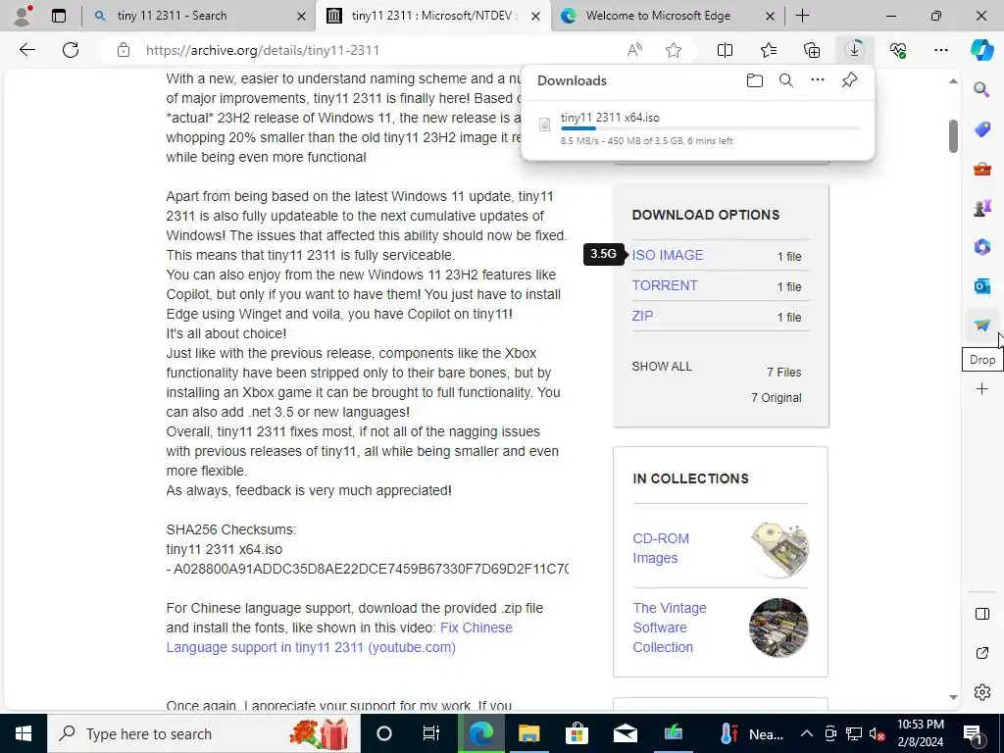Open Browser essentials heart icon
The height and width of the screenshot is (753, 1004).
pyautogui.click(x=898, y=50)
